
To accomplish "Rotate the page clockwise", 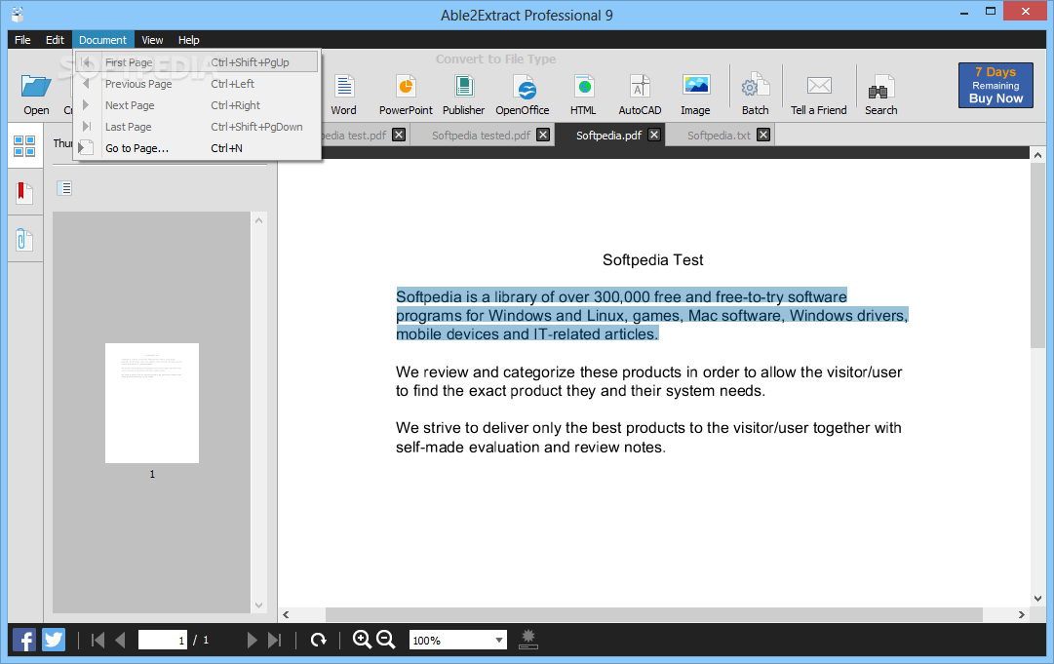I will pyautogui.click(x=318, y=640).
